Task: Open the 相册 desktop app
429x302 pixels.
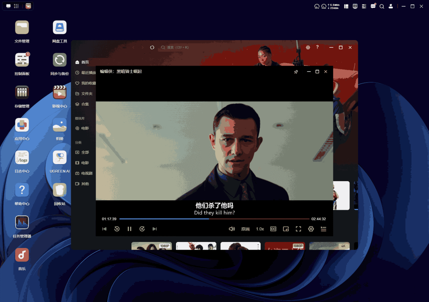Action: pos(60,125)
